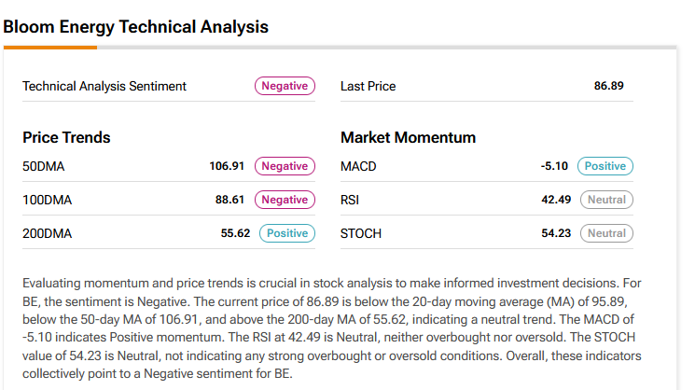
Task: Click the Market Momentum section heading
Action: [408, 137]
